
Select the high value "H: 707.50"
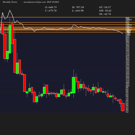tap(78, 7)
